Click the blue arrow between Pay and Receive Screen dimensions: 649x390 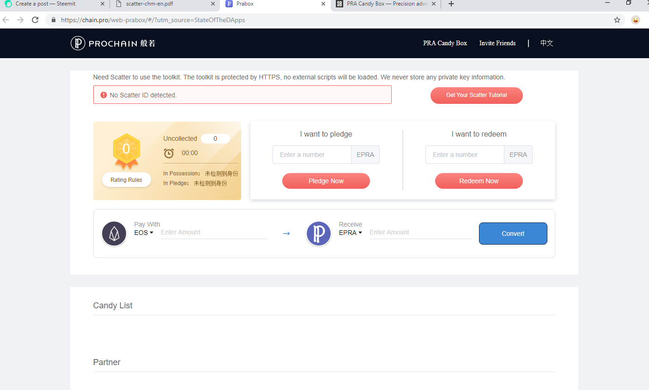tap(286, 234)
